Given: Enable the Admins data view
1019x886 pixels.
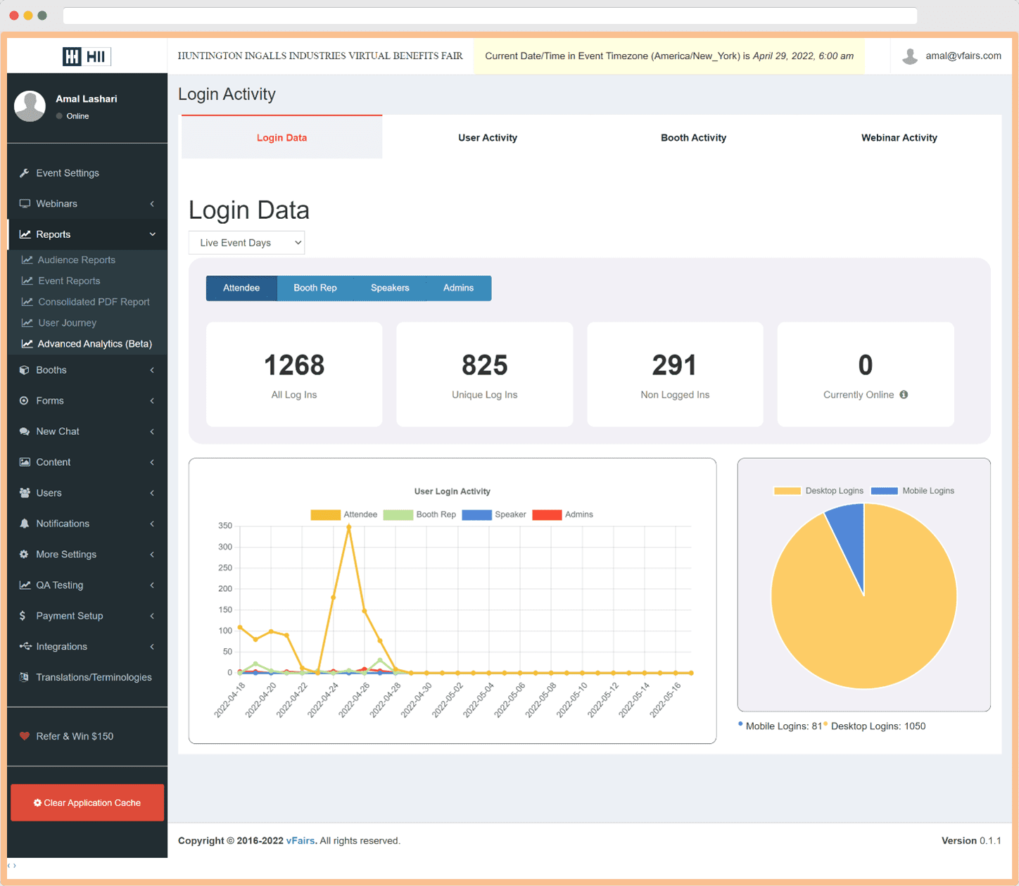Looking at the screenshot, I should [458, 288].
